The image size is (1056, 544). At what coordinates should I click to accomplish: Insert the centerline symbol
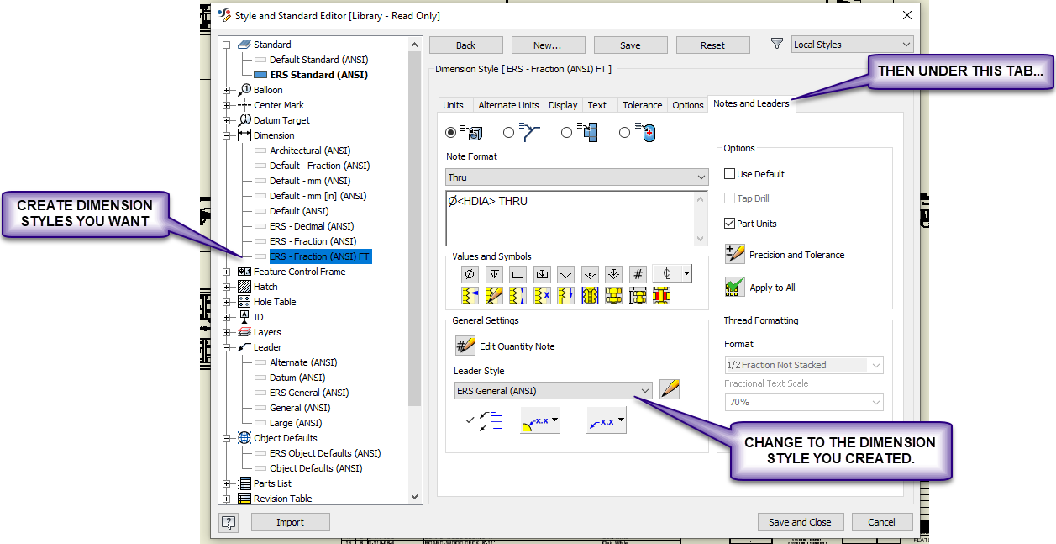pyautogui.click(x=665, y=274)
